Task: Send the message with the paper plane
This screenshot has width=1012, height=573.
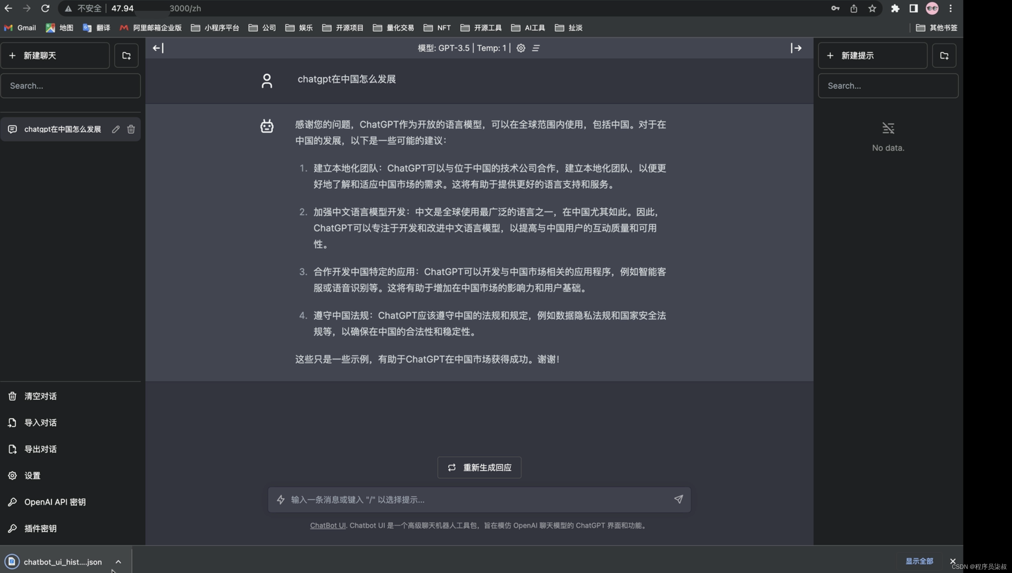Action: [x=678, y=499]
